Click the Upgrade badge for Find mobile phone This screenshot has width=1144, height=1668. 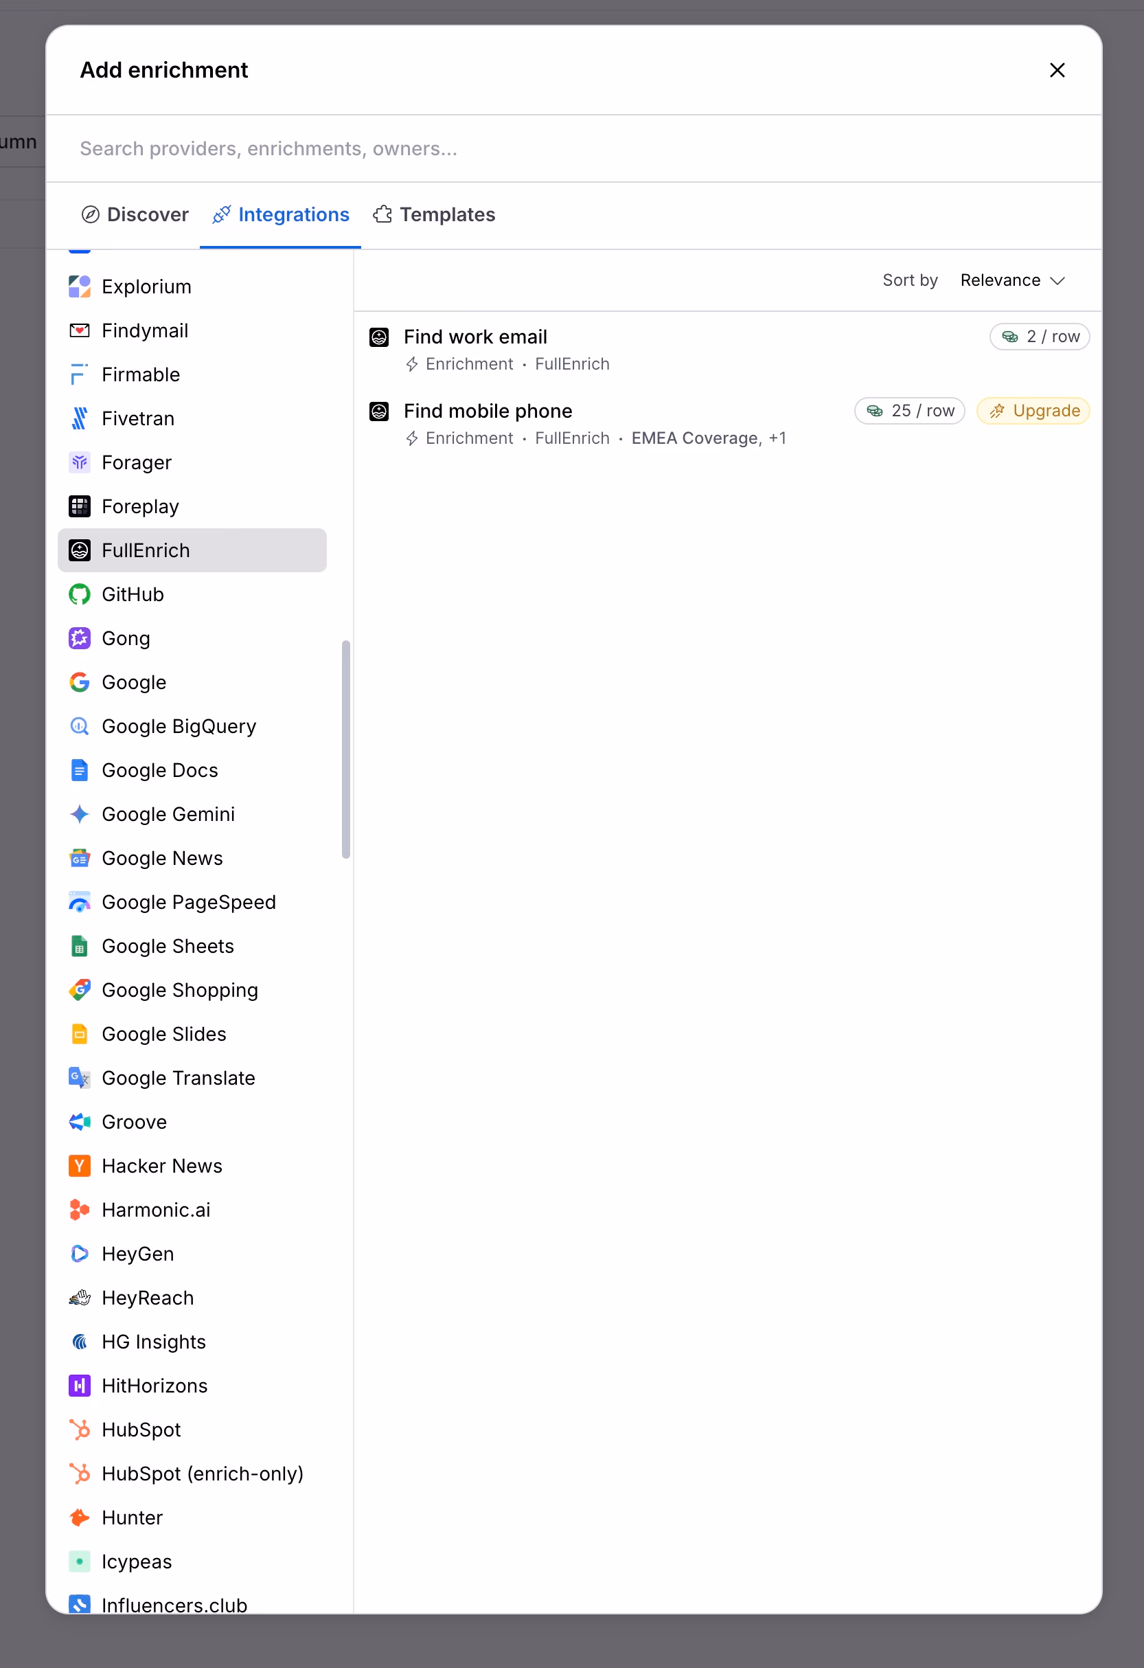[1033, 411]
